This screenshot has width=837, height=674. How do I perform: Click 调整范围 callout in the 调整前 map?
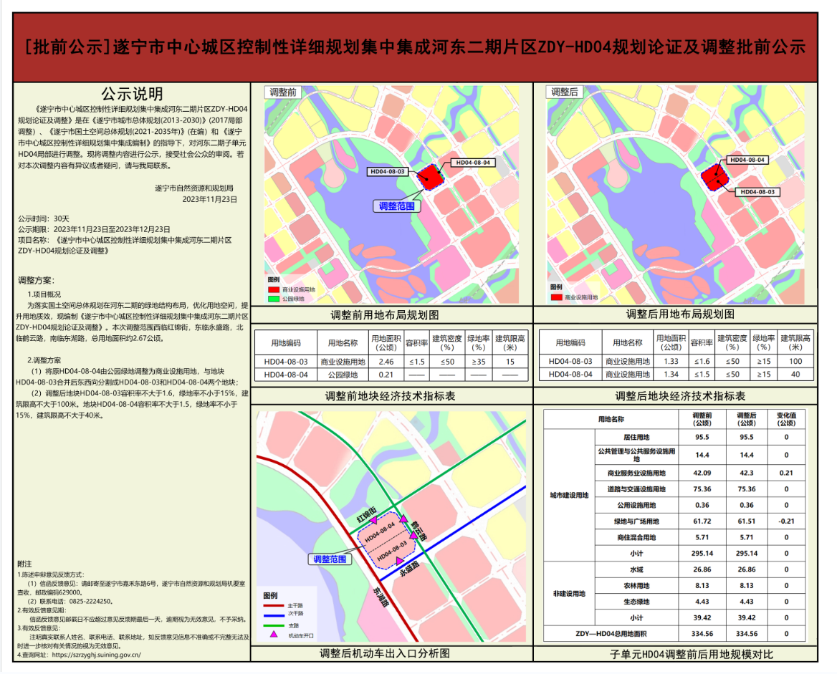(x=396, y=206)
